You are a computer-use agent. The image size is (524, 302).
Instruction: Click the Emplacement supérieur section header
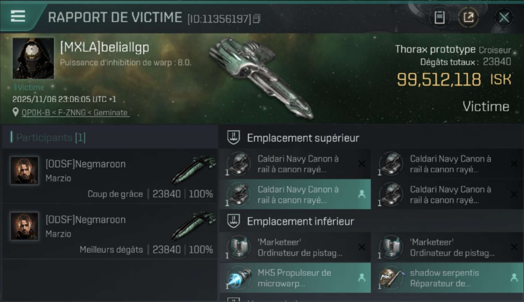click(x=303, y=138)
